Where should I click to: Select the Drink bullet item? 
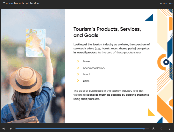86,81
